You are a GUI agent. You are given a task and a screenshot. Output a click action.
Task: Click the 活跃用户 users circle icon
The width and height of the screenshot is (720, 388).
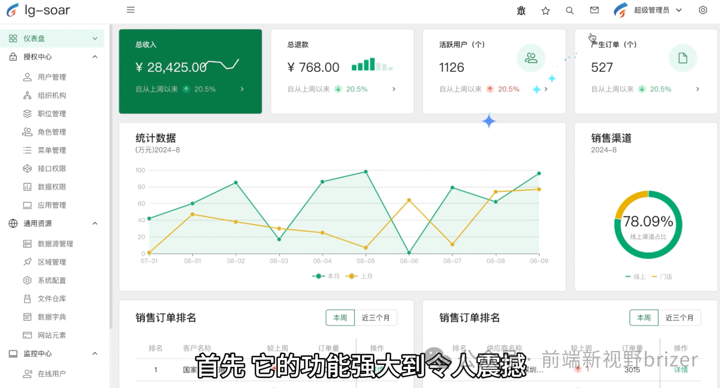click(x=531, y=58)
